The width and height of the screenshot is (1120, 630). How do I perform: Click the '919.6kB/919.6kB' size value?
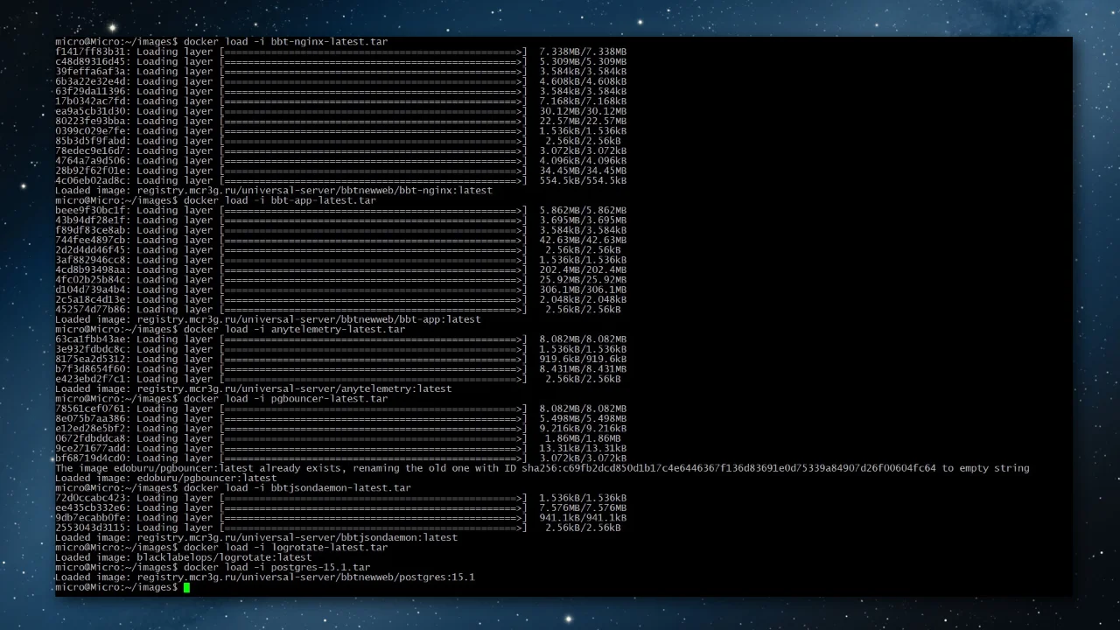tap(583, 359)
